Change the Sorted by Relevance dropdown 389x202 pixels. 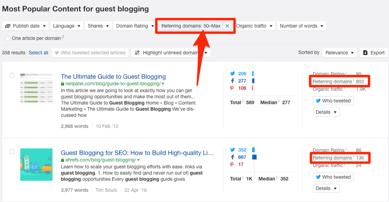339,52
